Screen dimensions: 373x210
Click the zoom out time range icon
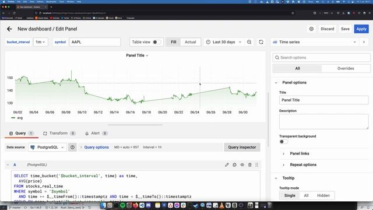(x=249, y=42)
